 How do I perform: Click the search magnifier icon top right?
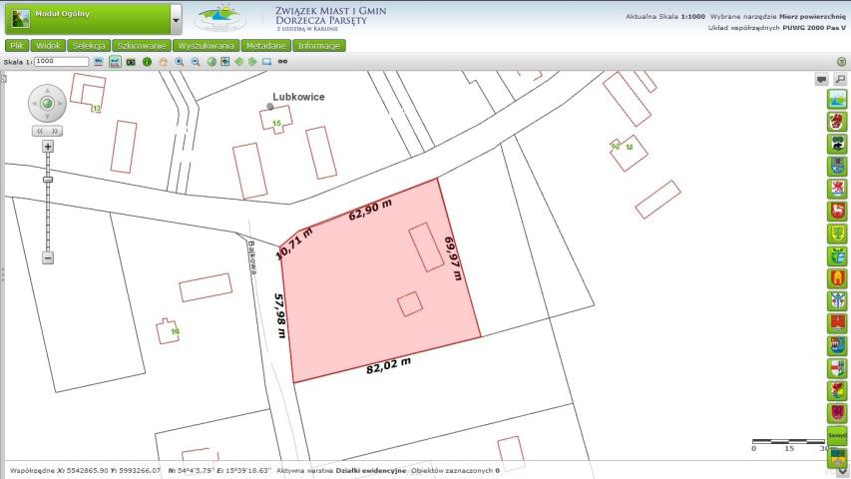pos(840,79)
